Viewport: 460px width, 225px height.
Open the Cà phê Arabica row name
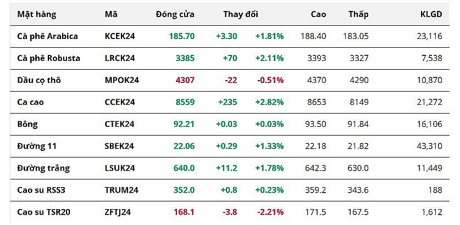point(48,36)
